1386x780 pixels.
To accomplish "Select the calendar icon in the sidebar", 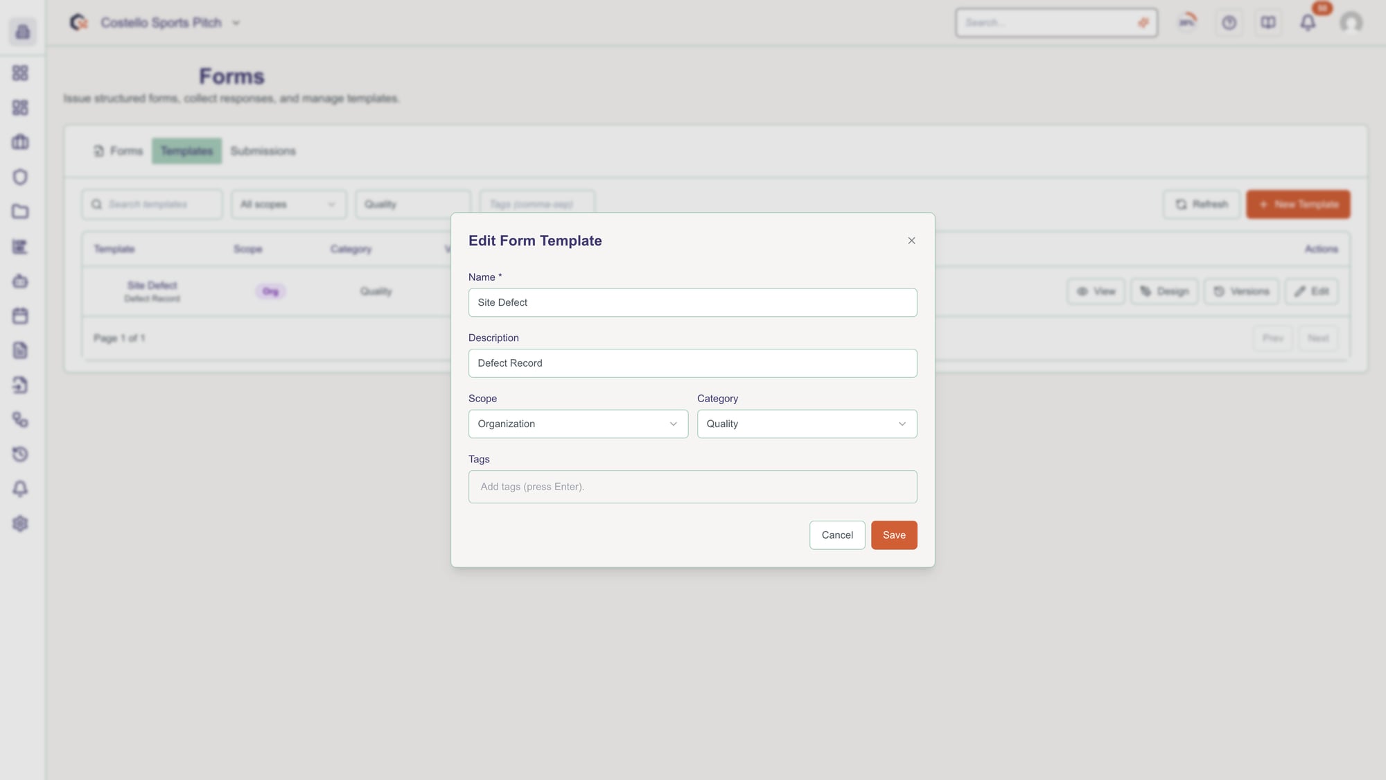I will point(20,315).
